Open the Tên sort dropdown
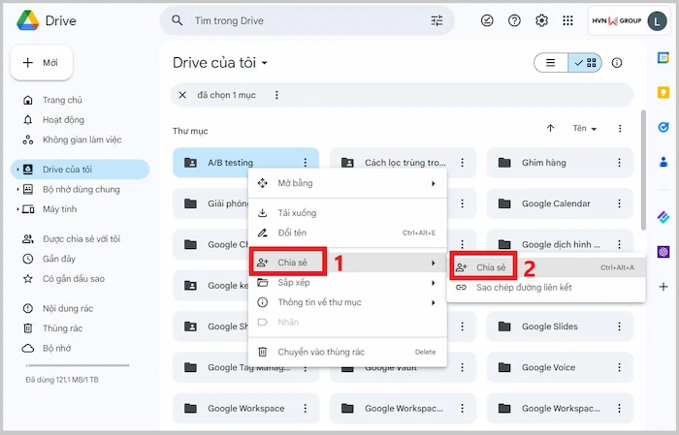 (x=585, y=129)
